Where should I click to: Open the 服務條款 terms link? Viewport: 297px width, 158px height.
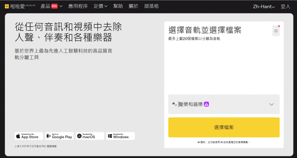52,146
